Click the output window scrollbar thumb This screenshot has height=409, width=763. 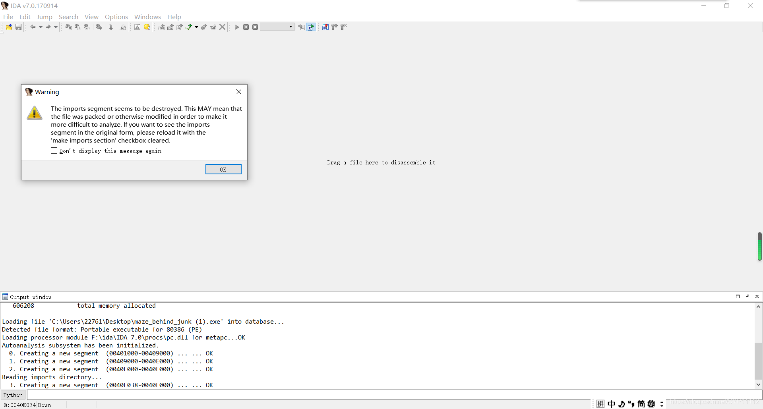759,361
